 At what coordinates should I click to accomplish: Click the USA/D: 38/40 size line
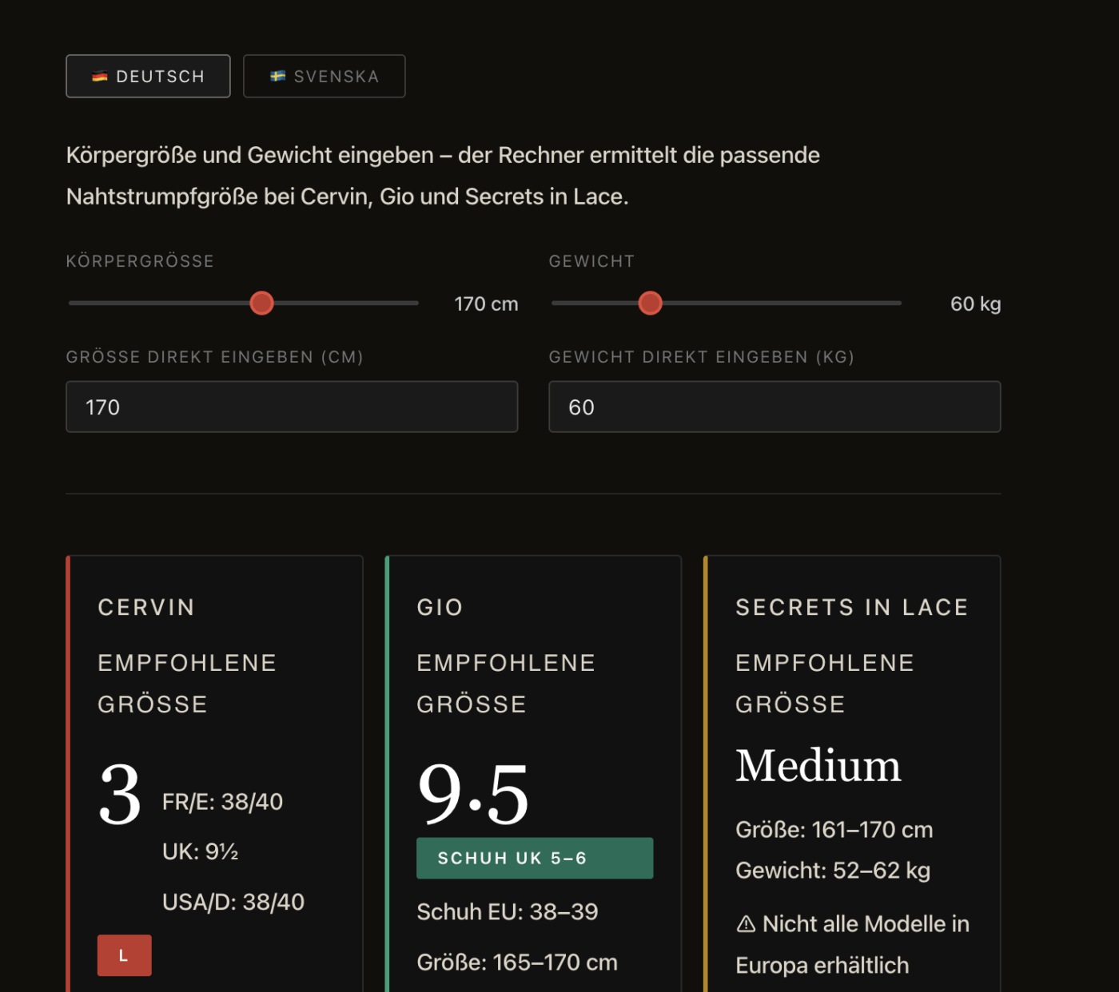coord(233,902)
